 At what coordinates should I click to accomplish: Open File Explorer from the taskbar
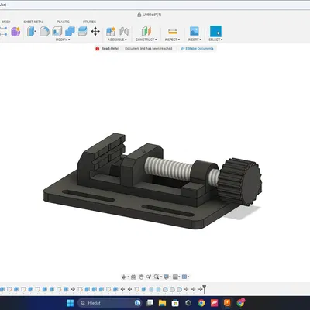(162, 303)
